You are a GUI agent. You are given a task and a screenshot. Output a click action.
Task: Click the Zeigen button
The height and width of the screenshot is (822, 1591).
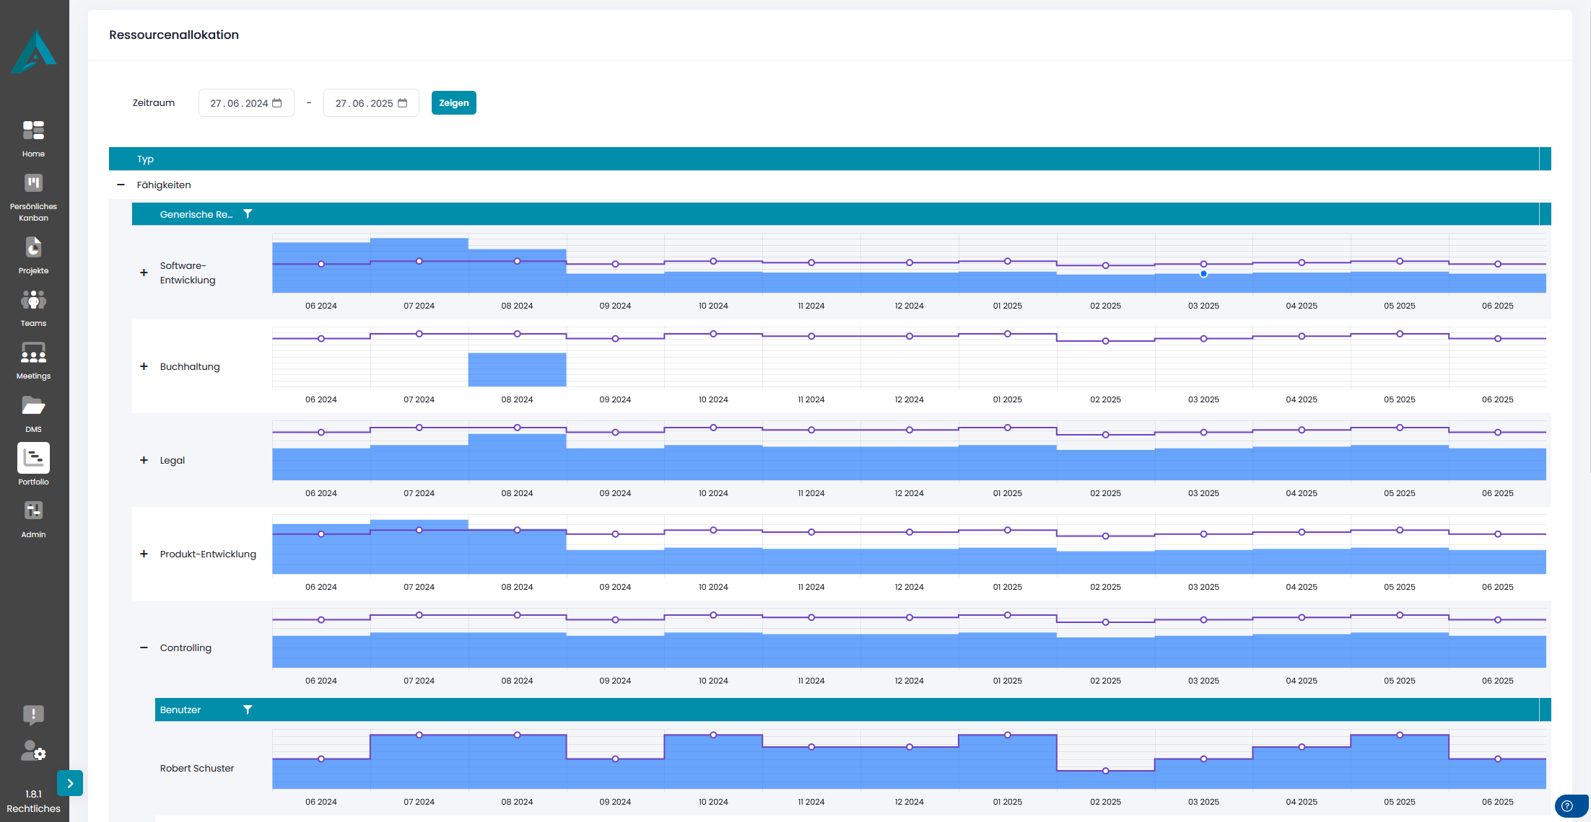(x=453, y=102)
